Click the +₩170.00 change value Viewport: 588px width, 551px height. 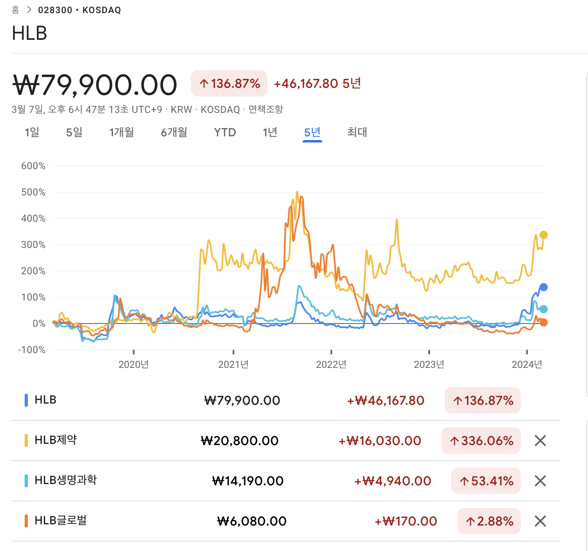[406, 521]
